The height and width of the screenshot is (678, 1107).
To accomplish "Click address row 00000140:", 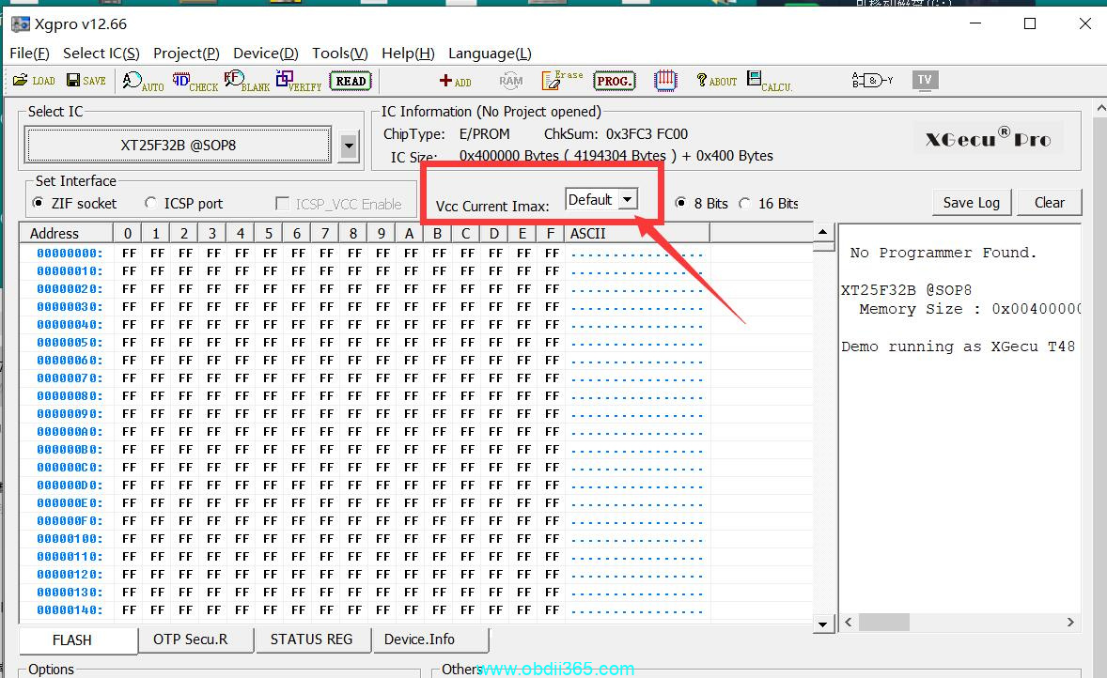I will [70, 610].
